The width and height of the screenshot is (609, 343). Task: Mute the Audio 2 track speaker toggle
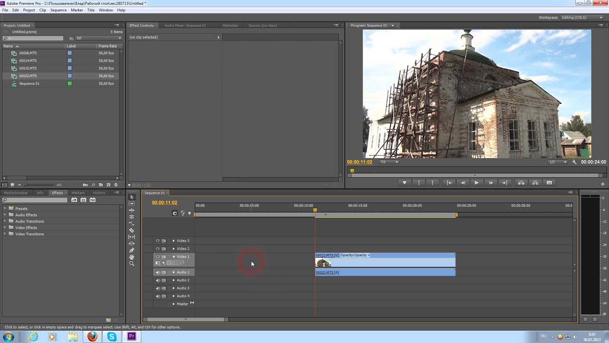point(157,280)
